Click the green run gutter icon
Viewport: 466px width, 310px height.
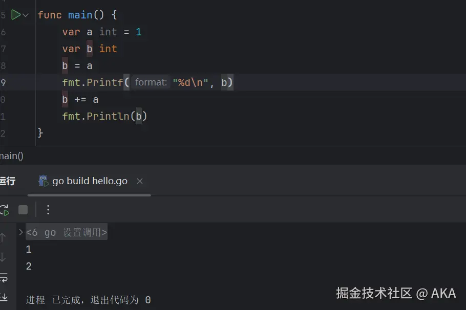point(16,15)
